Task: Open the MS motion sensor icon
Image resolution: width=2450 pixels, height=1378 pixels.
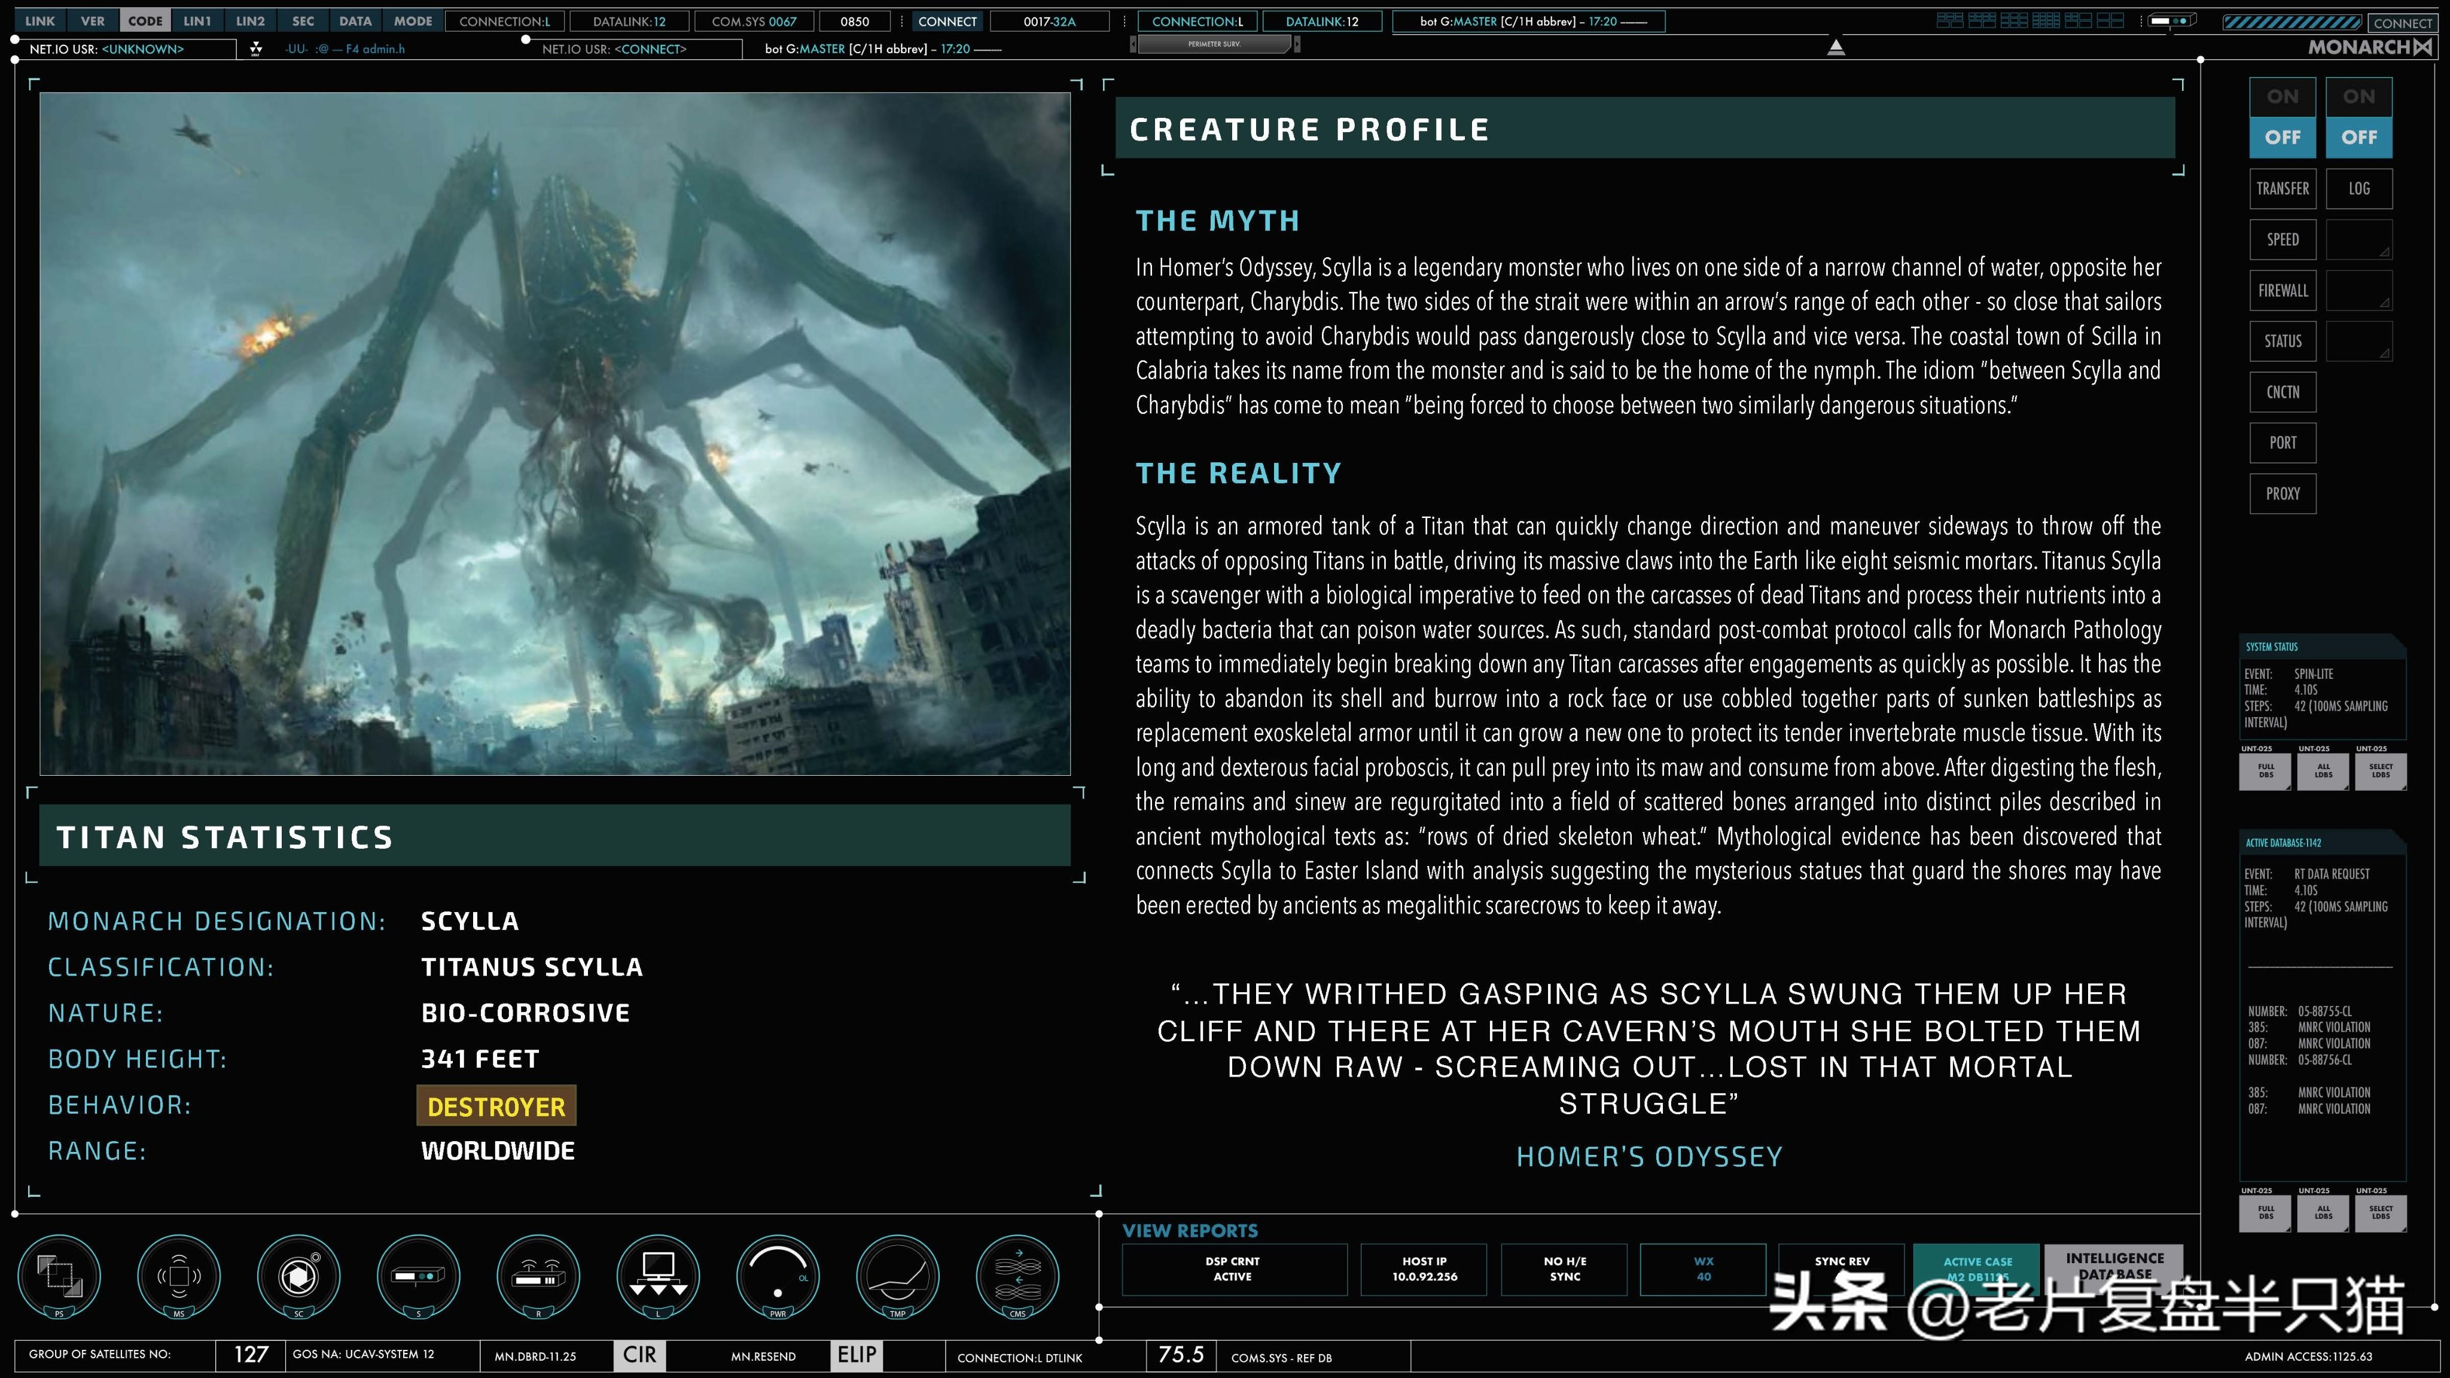Action: pos(179,1275)
